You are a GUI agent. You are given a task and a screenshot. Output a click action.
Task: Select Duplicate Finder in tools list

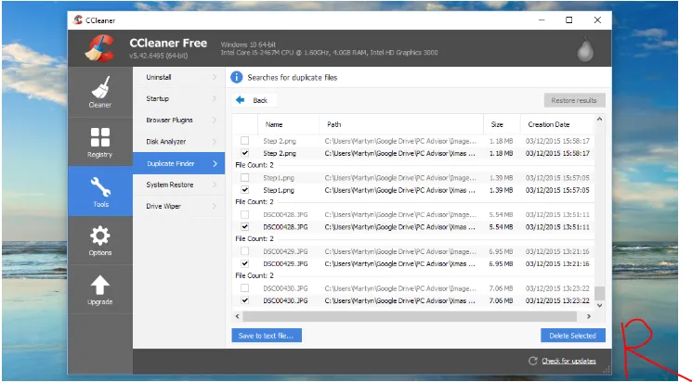178,163
